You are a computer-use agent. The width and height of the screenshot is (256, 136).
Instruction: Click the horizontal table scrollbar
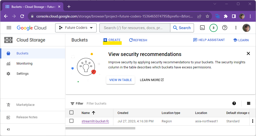pos(100,128)
